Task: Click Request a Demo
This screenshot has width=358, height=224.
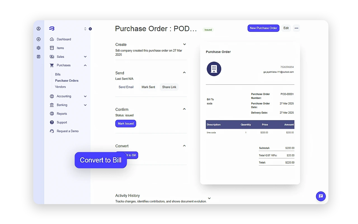Action: (x=68, y=131)
